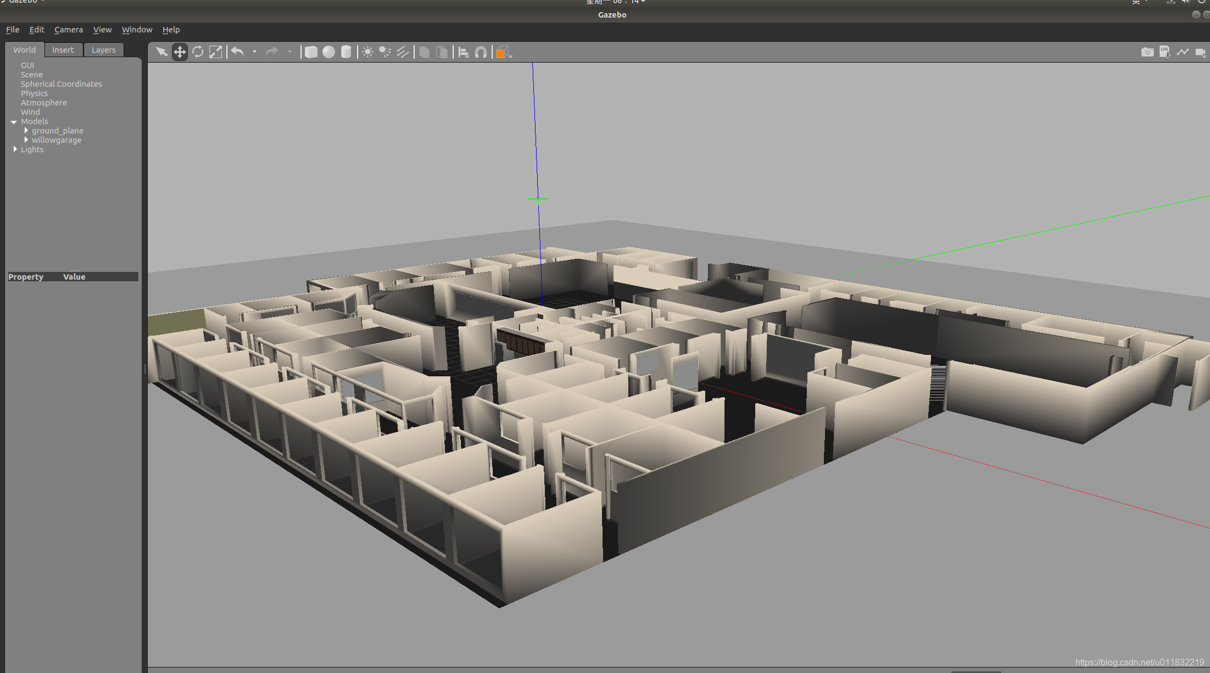Copy the selected entity
Viewport: 1210px width, 673px height.
pyautogui.click(x=424, y=52)
